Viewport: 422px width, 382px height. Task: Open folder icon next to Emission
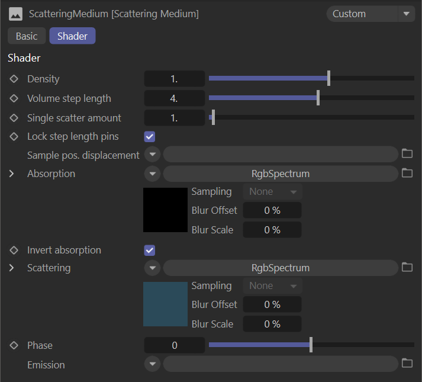[407, 363]
